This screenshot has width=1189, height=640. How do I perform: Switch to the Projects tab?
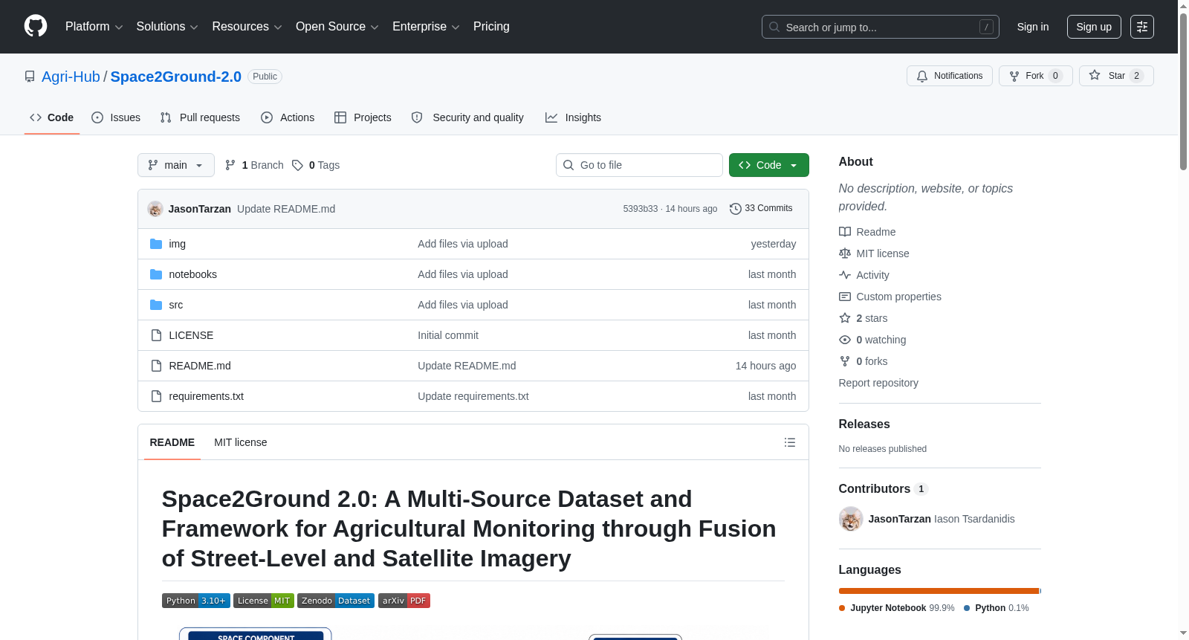pyautogui.click(x=363, y=117)
